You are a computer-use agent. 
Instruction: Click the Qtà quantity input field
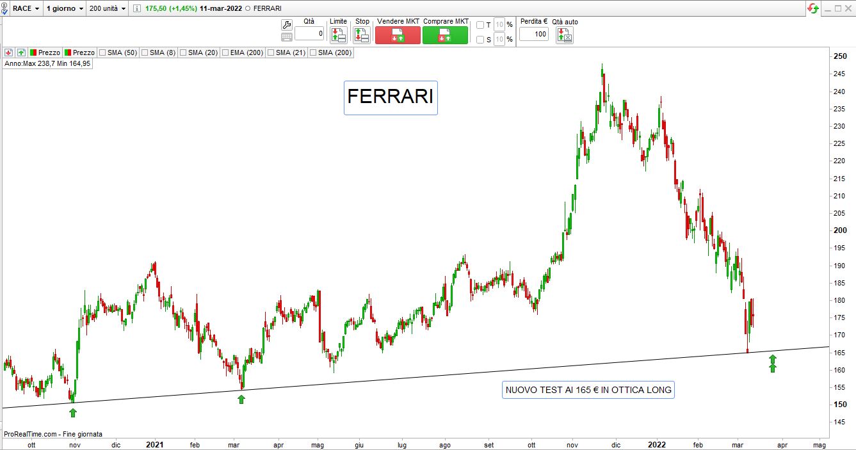pos(309,34)
